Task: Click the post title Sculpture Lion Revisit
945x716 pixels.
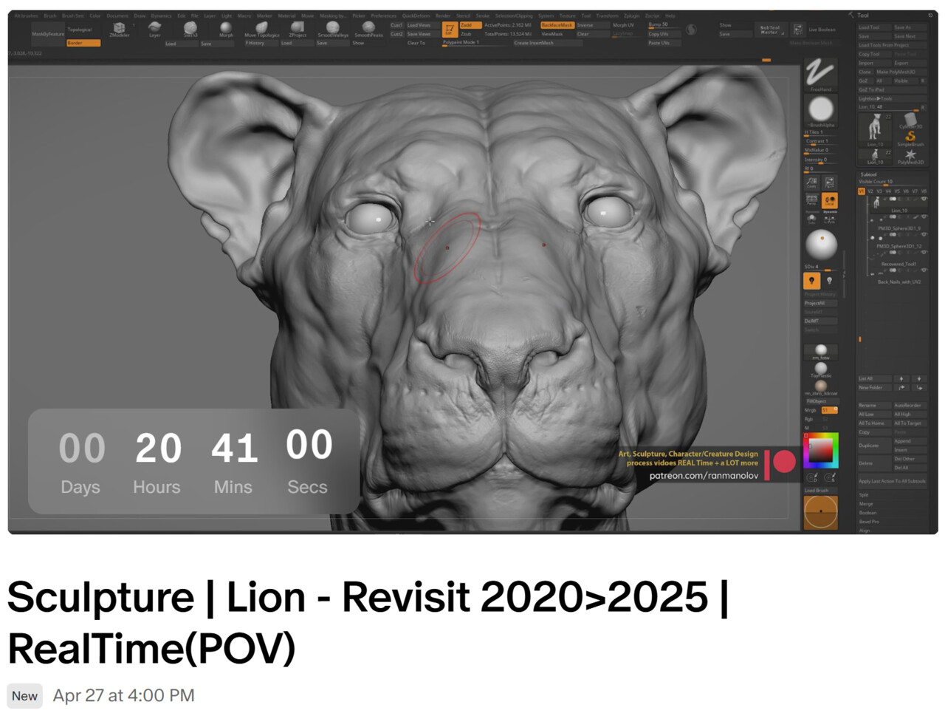Action: [x=368, y=622]
